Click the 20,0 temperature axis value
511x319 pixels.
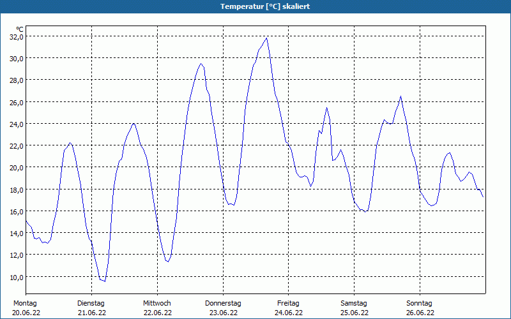[x=16, y=167]
